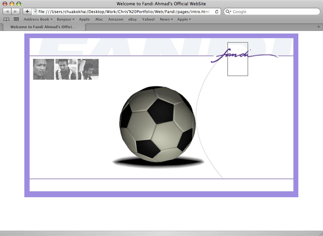Open the Amazon bookmark

click(116, 19)
